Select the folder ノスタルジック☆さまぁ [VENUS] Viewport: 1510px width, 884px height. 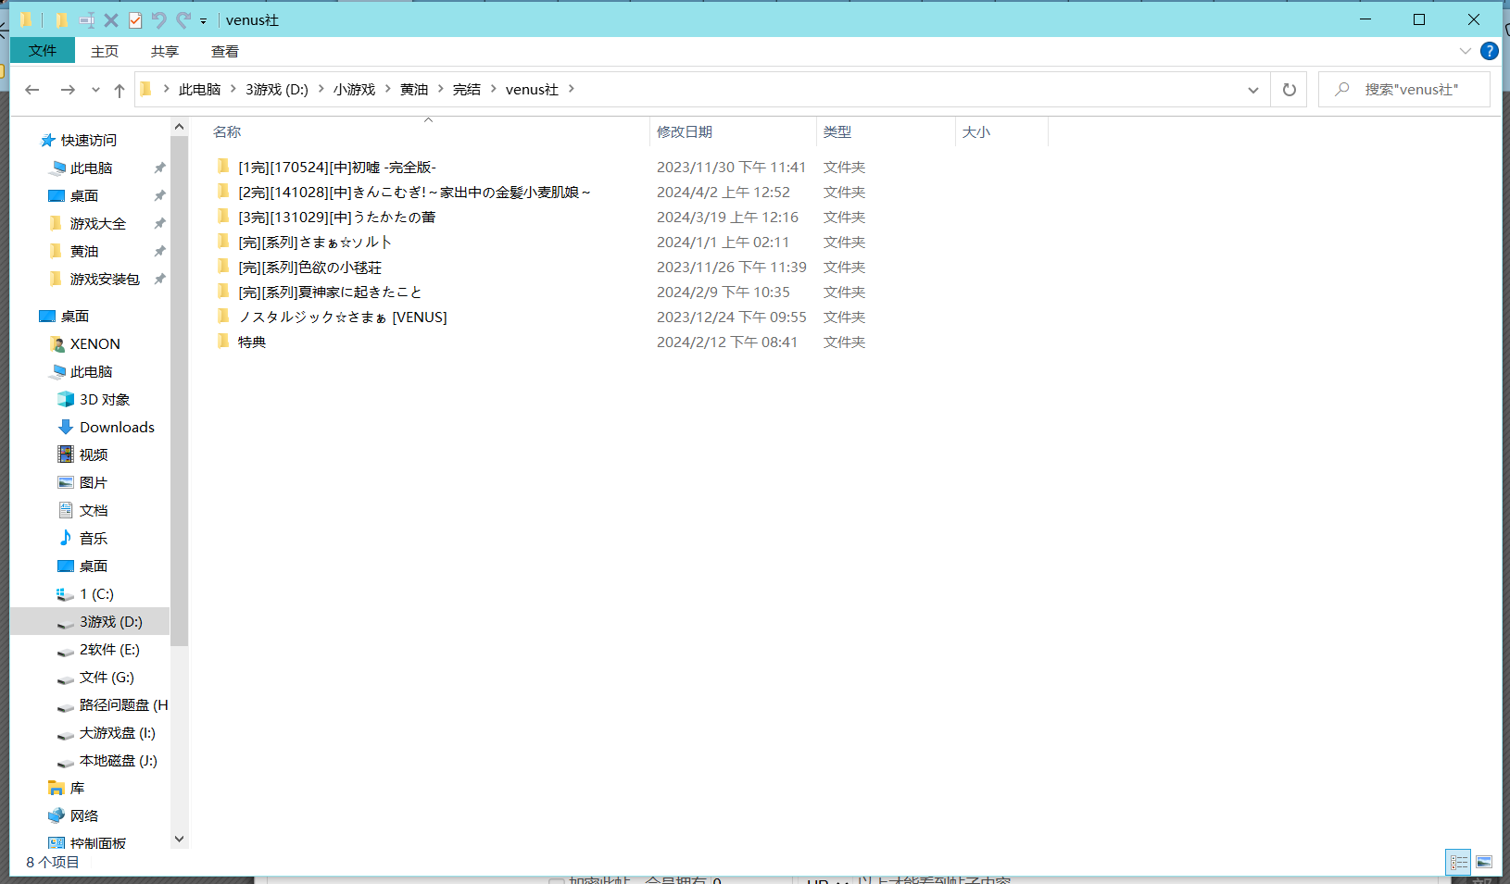343,317
